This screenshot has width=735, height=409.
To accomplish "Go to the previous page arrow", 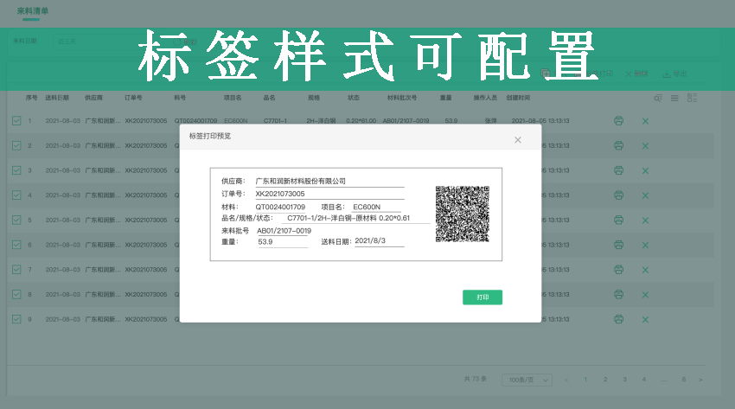I will (566, 380).
